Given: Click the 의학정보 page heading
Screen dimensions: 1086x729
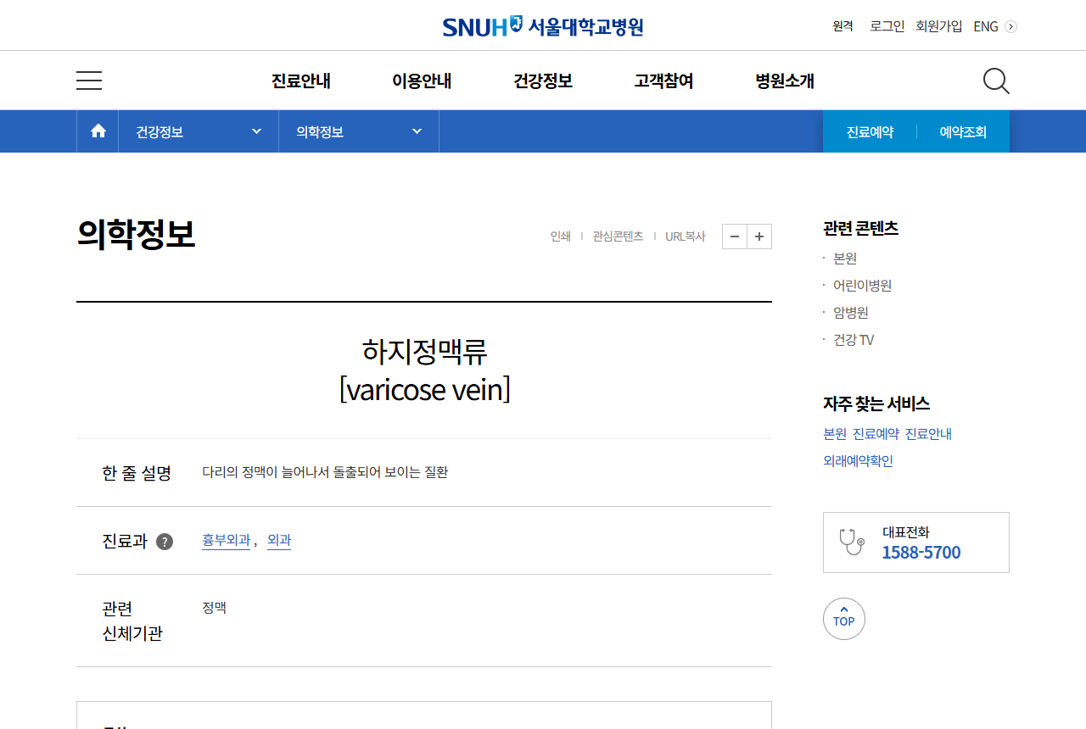Looking at the screenshot, I should tap(136, 234).
